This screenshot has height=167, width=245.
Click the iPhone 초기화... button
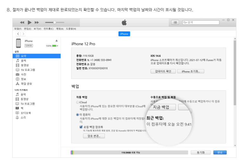pos(190,71)
